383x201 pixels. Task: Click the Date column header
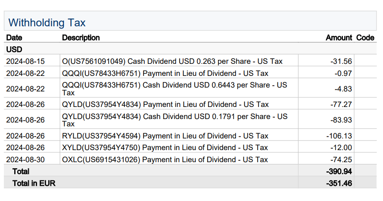coord(14,38)
